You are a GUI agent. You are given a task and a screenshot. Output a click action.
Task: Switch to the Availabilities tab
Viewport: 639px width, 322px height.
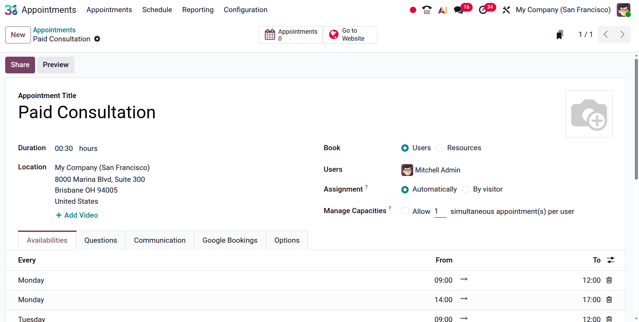click(x=47, y=240)
